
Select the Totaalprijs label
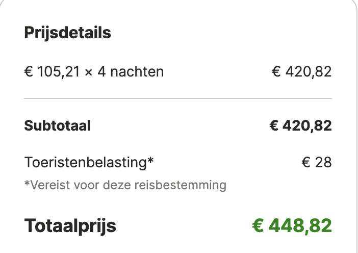pos(70,226)
